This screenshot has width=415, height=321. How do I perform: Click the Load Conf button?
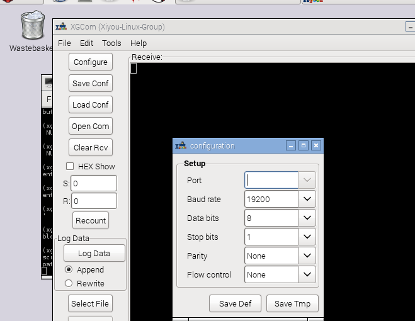pyautogui.click(x=91, y=104)
